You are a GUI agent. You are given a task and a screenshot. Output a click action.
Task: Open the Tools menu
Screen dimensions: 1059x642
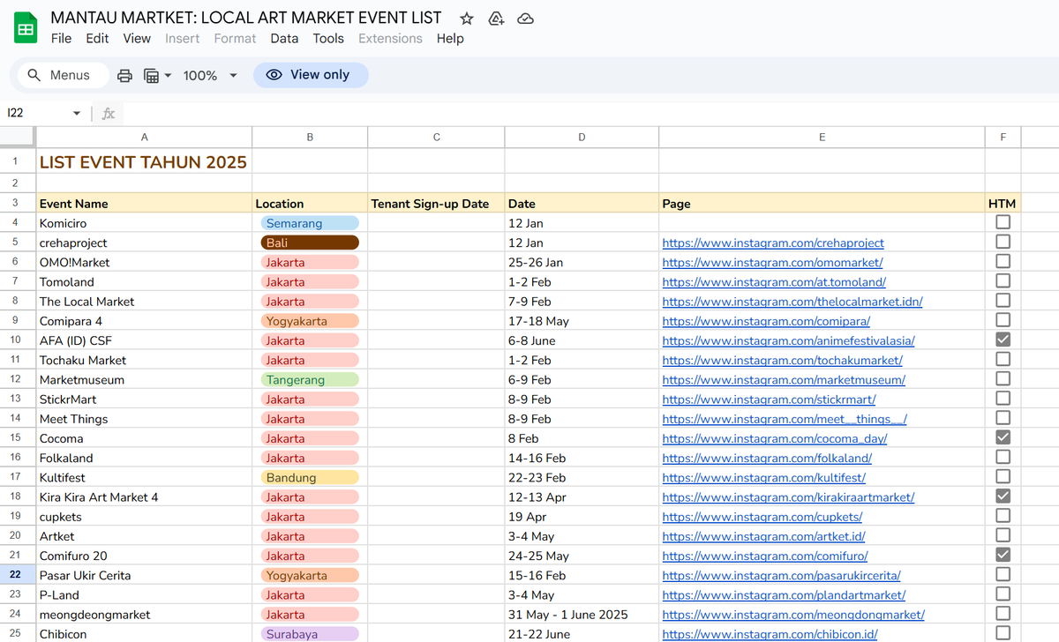point(328,39)
